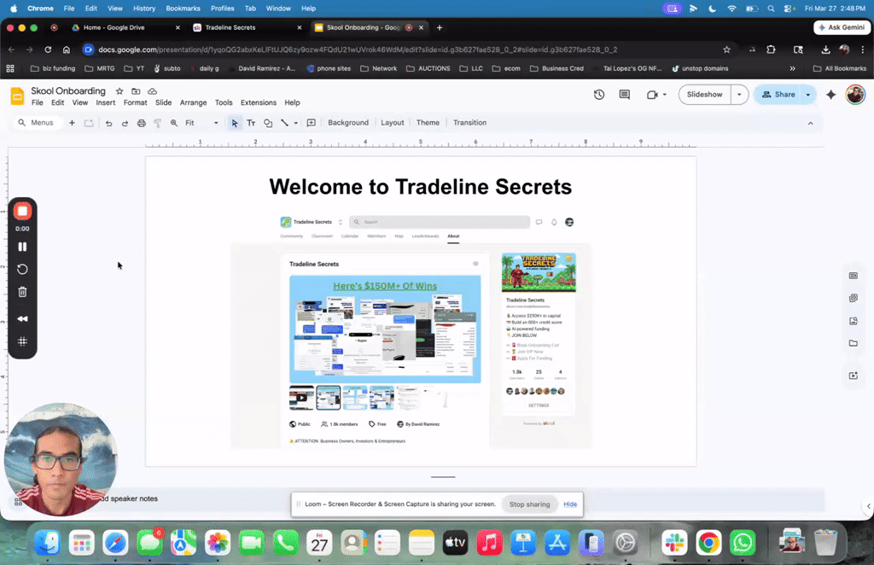Stop the Loom recording with red button
Viewport: 874px width, 565px height.
coord(22,211)
